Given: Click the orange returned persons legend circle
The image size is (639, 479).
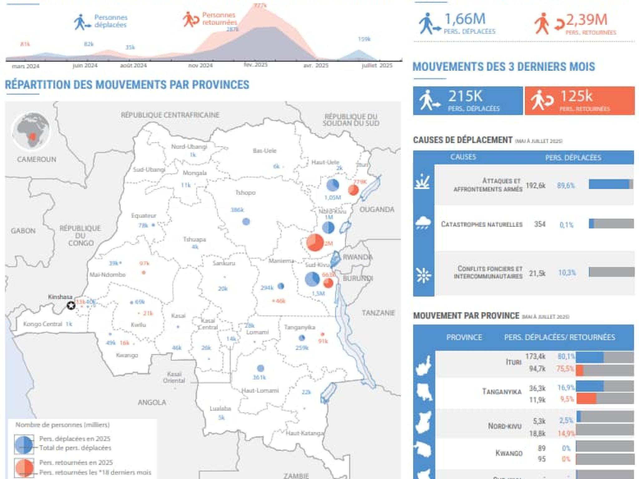Looking at the screenshot, I should (24, 467).
